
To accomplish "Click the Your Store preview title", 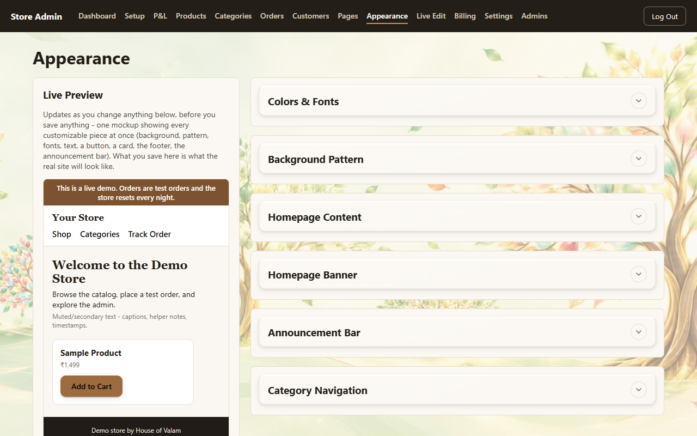I will pyautogui.click(x=78, y=217).
